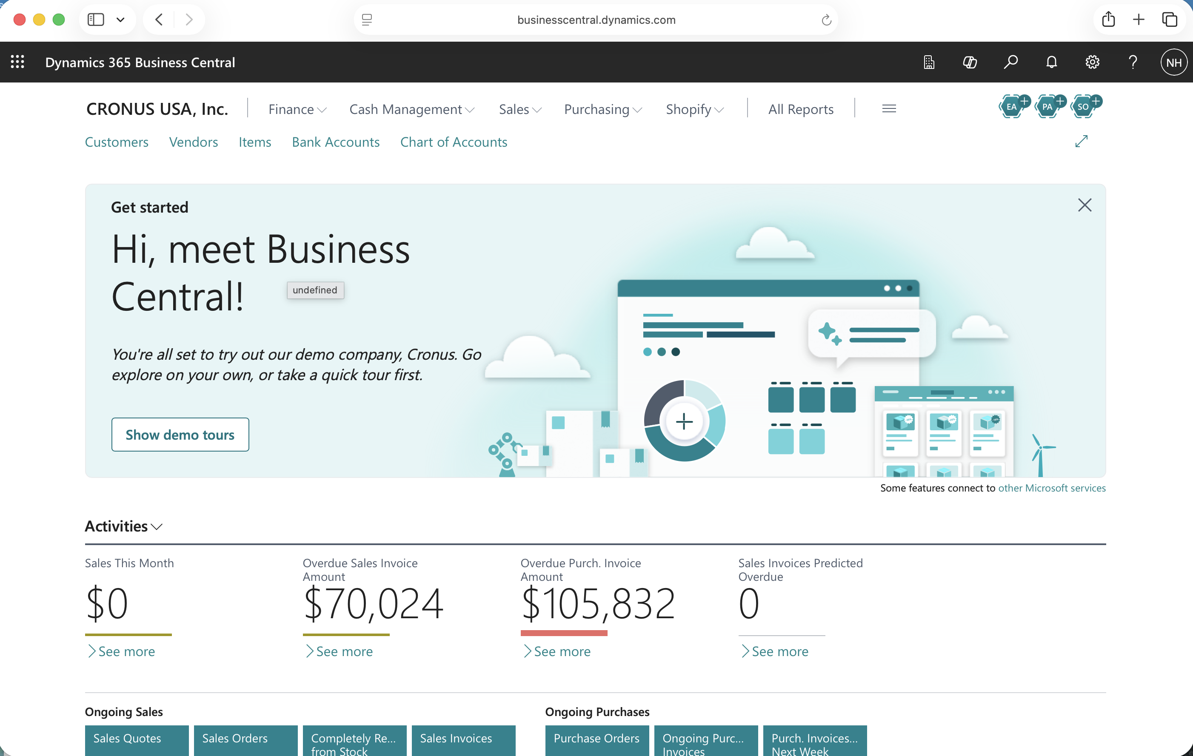
Task: Go forward with browser forward arrow
Action: click(189, 20)
